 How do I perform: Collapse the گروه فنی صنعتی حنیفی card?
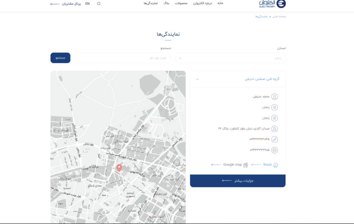pyautogui.click(x=197, y=79)
